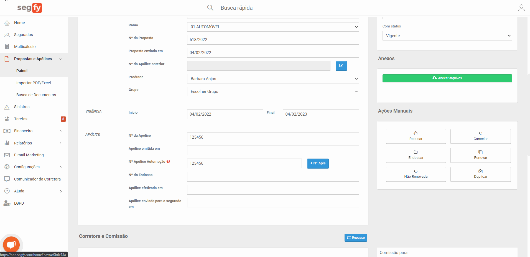This screenshot has width=530, height=257.
Task: Open the Ramo dropdown
Action: point(273,27)
